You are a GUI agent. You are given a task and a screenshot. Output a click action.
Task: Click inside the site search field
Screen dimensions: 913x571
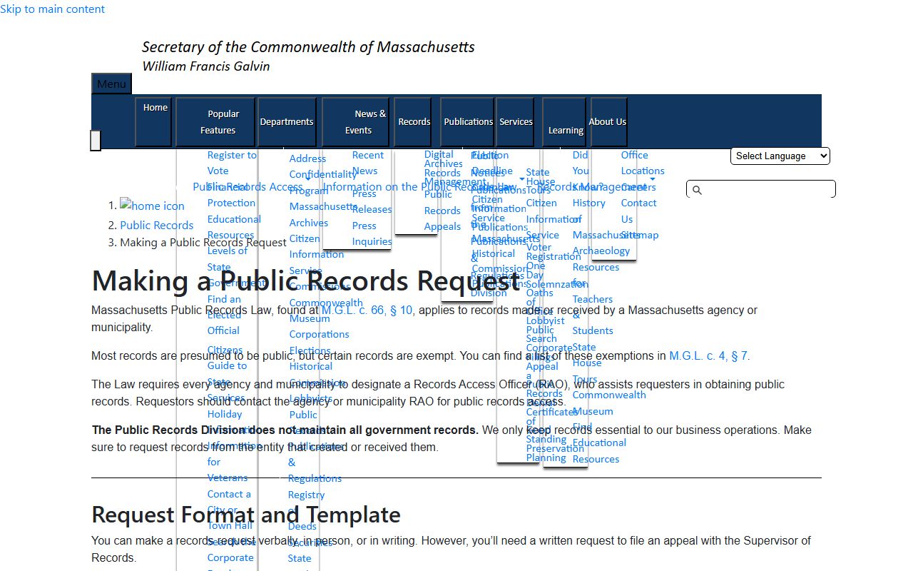tap(761, 189)
